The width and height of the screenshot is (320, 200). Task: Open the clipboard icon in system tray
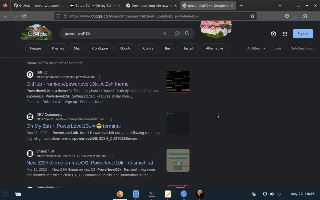pyautogui.click(x=253, y=194)
